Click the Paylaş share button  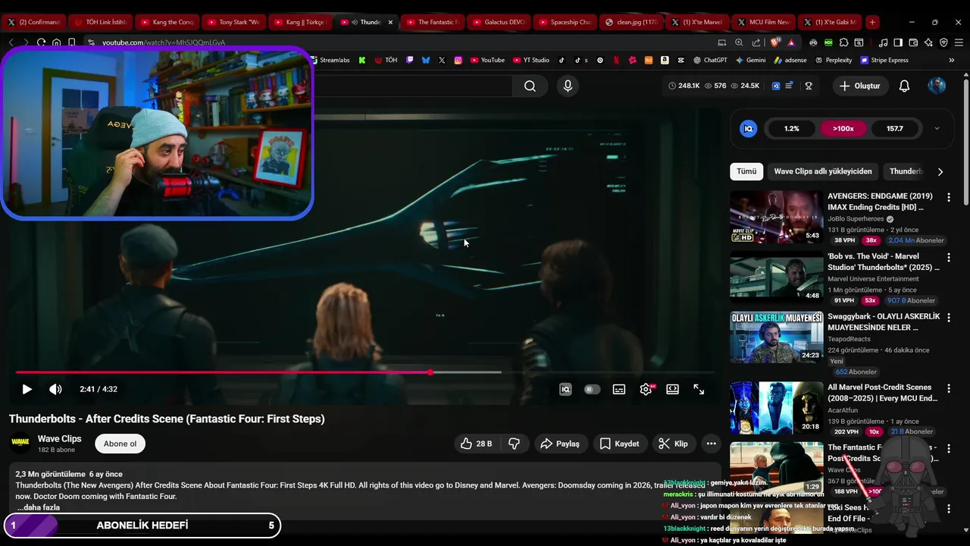coord(559,444)
